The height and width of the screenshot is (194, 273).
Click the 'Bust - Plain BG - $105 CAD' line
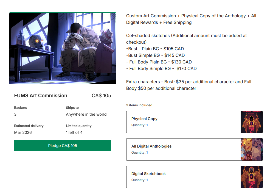pyautogui.click(x=155, y=49)
